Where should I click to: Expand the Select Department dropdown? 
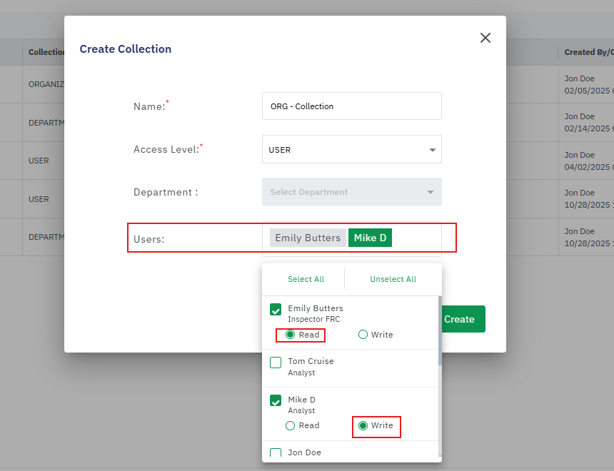click(351, 192)
